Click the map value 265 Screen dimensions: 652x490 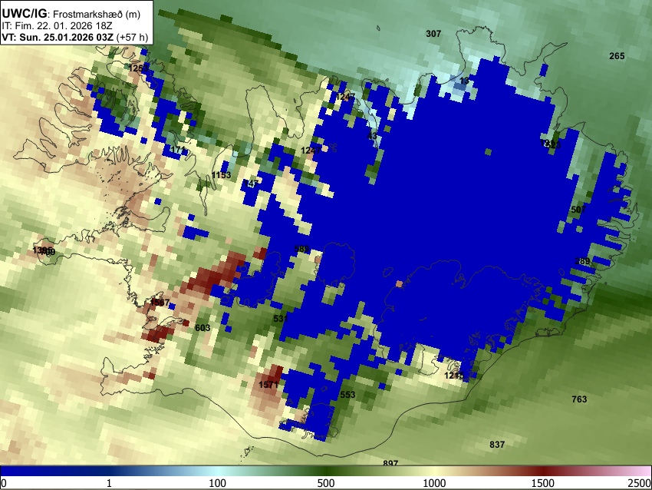click(617, 56)
